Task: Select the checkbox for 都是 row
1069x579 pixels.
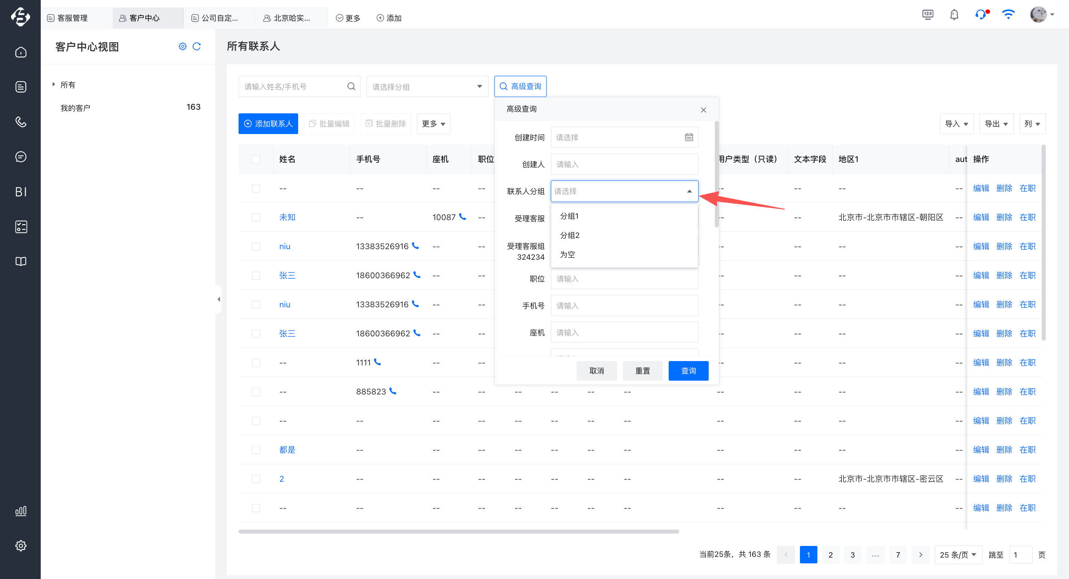Action: pyautogui.click(x=256, y=450)
